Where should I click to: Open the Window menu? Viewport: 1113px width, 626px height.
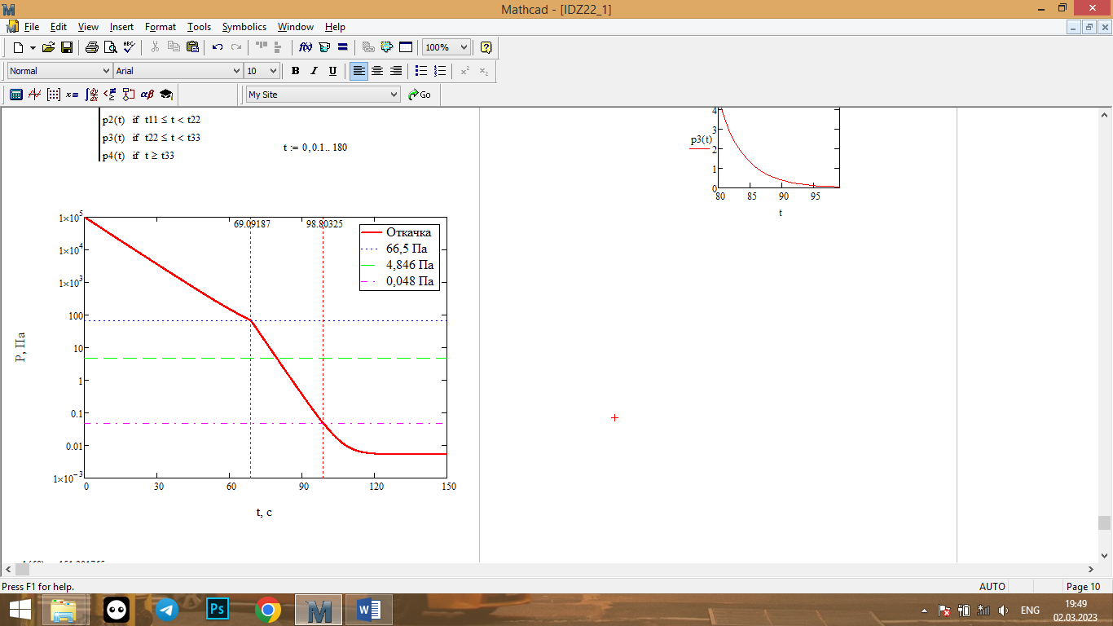point(295,27)
